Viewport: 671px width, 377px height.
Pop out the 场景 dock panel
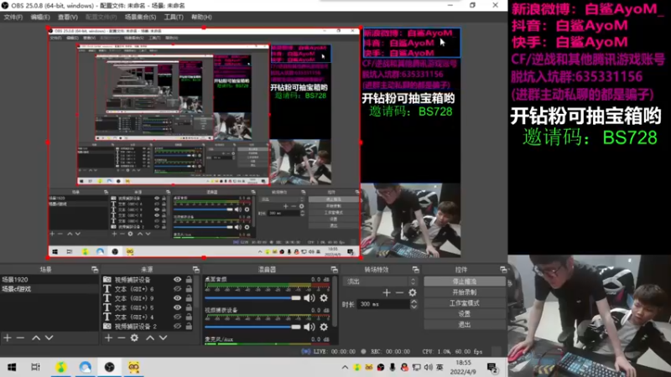[x=95, y=270]
